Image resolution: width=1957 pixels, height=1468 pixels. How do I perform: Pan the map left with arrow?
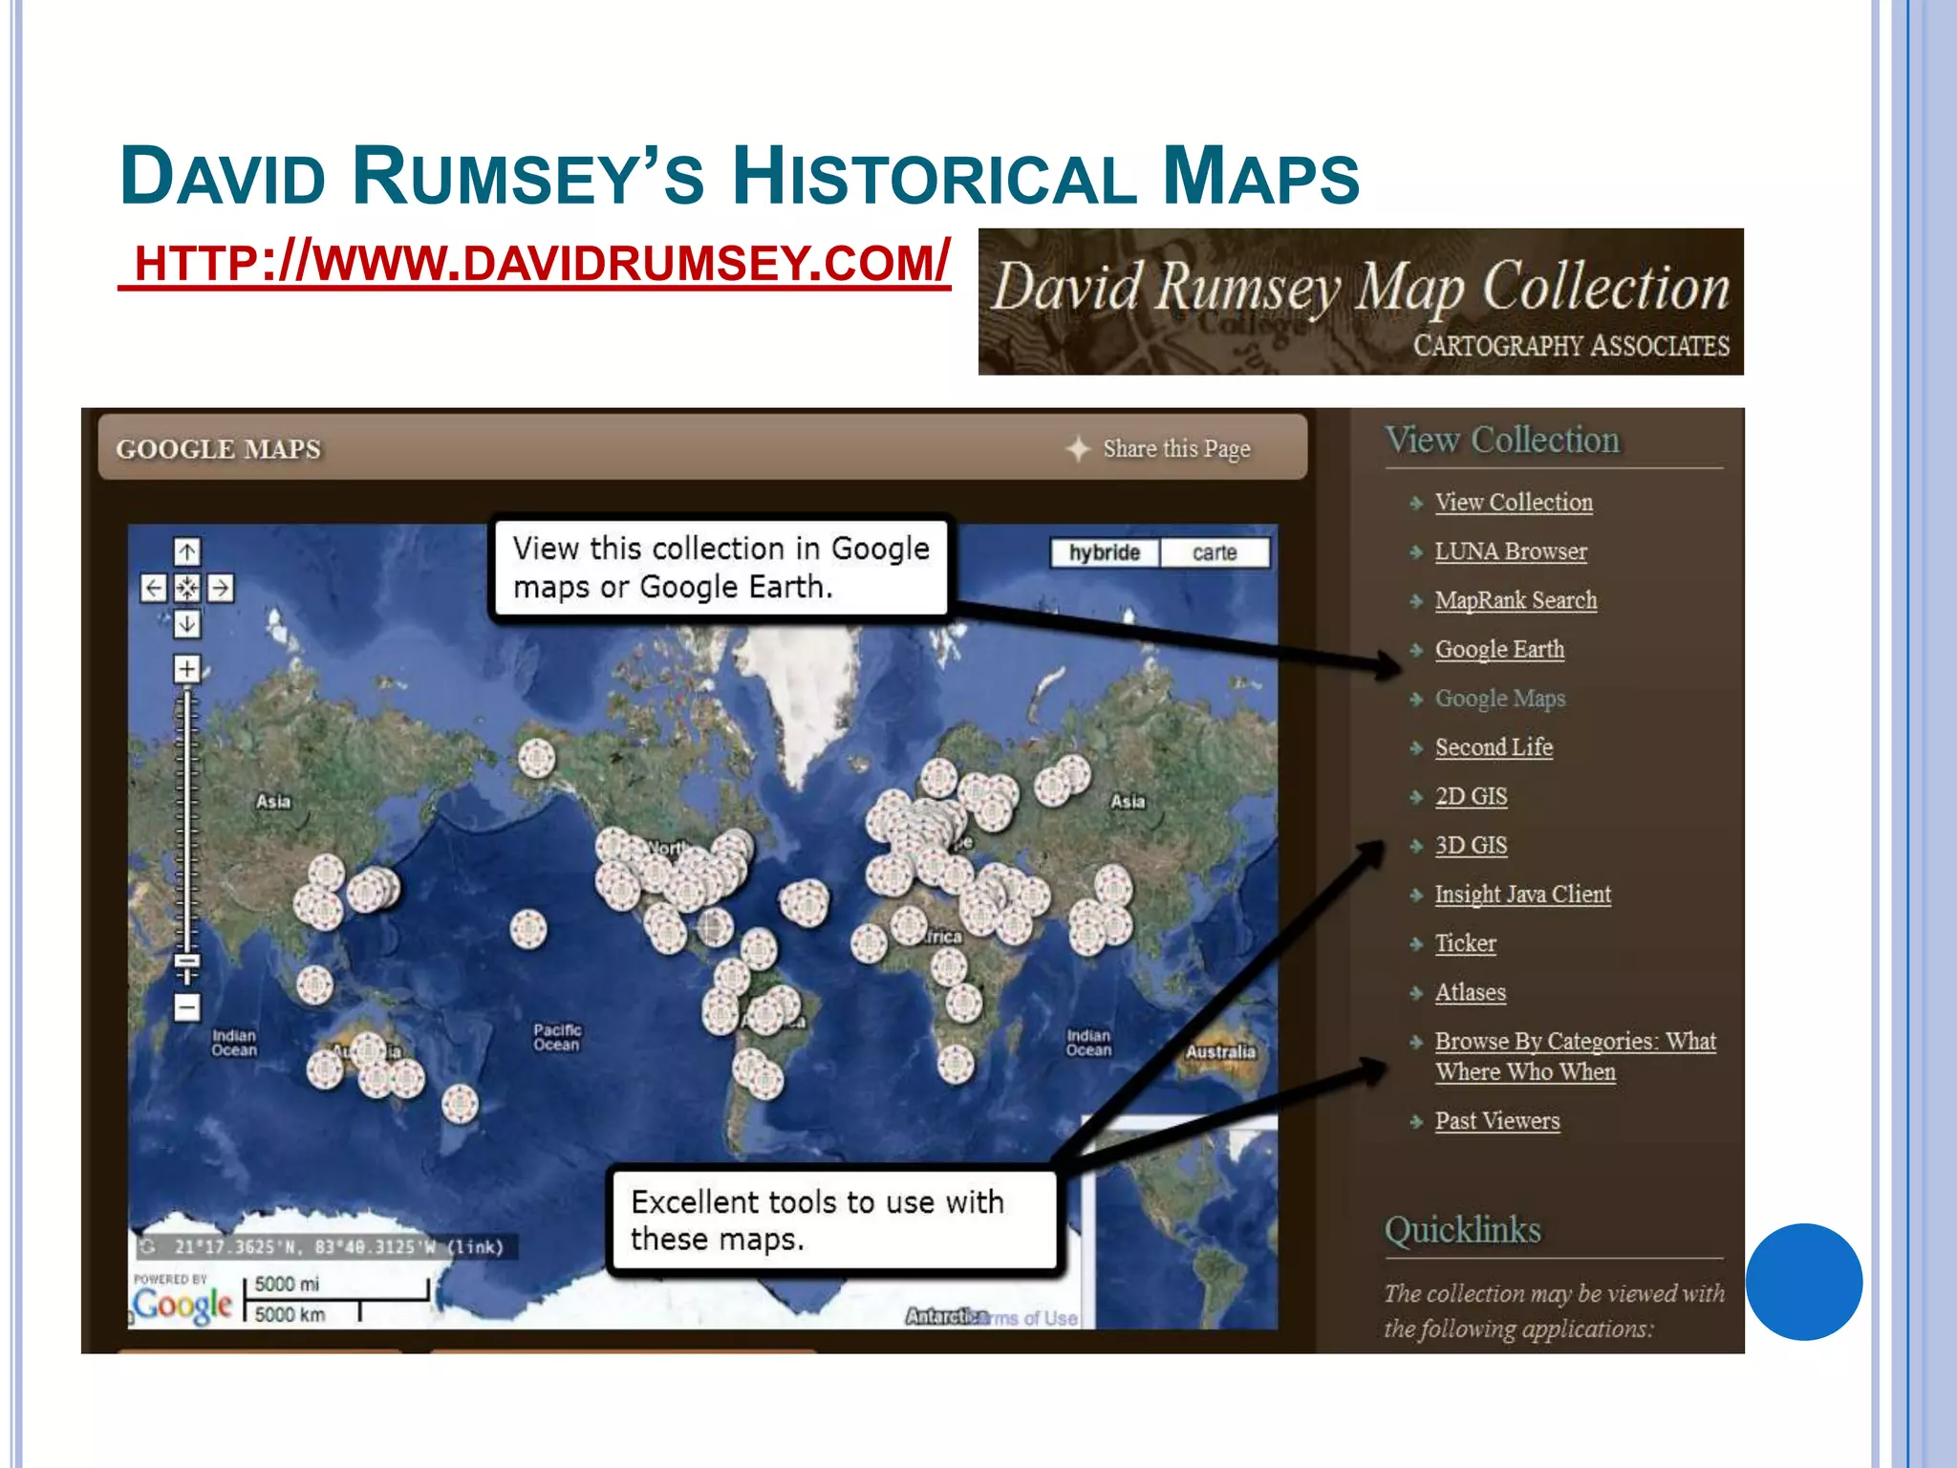154,588
